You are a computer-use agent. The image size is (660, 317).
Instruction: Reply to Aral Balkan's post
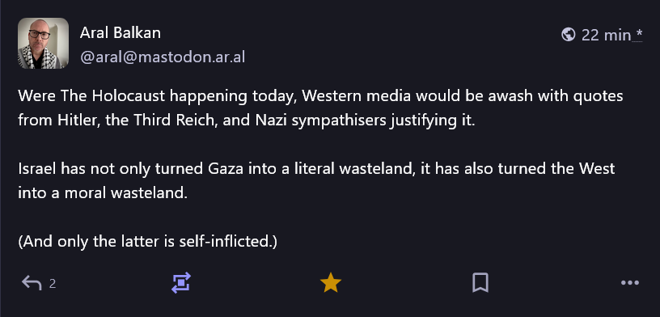32,283
